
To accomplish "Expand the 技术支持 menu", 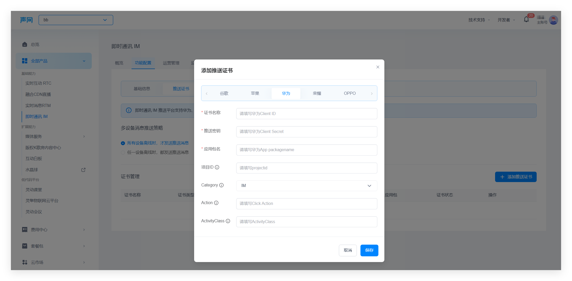I will [x=479, y=20].
